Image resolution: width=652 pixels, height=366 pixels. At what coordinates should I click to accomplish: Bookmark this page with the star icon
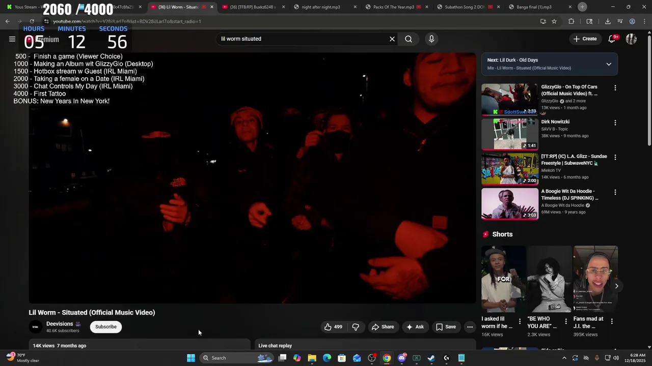tap(554, 21)
